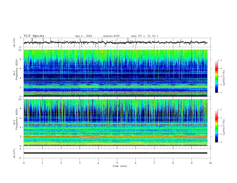Click the ch.1 voltage waveform trace

coord(115,42)
